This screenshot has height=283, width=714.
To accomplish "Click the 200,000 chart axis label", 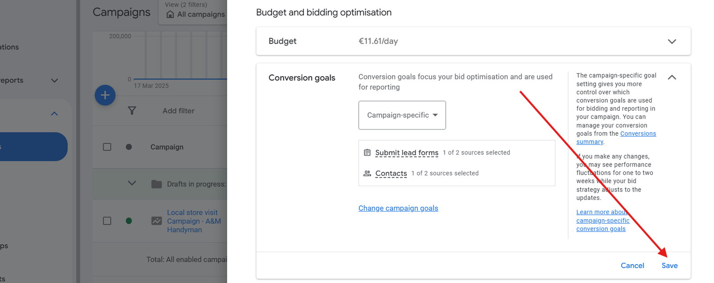I will pyautogui.click(x=120, y=36).
